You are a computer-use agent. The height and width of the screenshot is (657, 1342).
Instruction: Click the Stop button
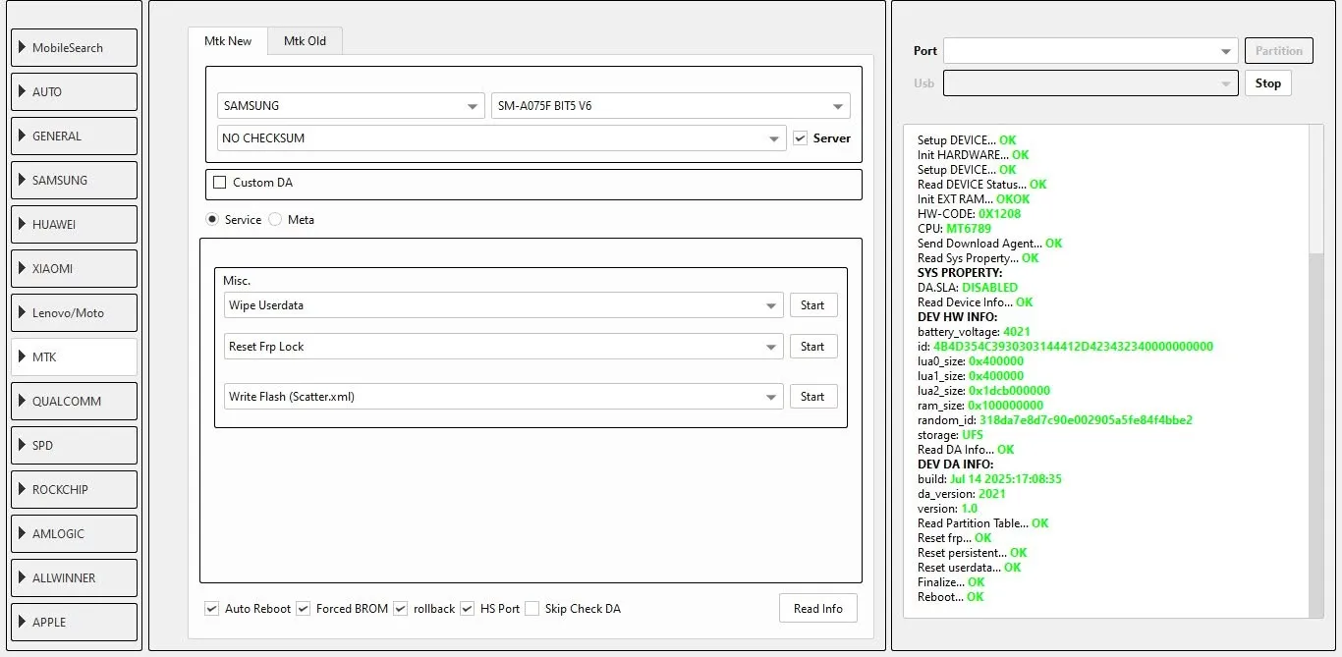(1268, 83)
